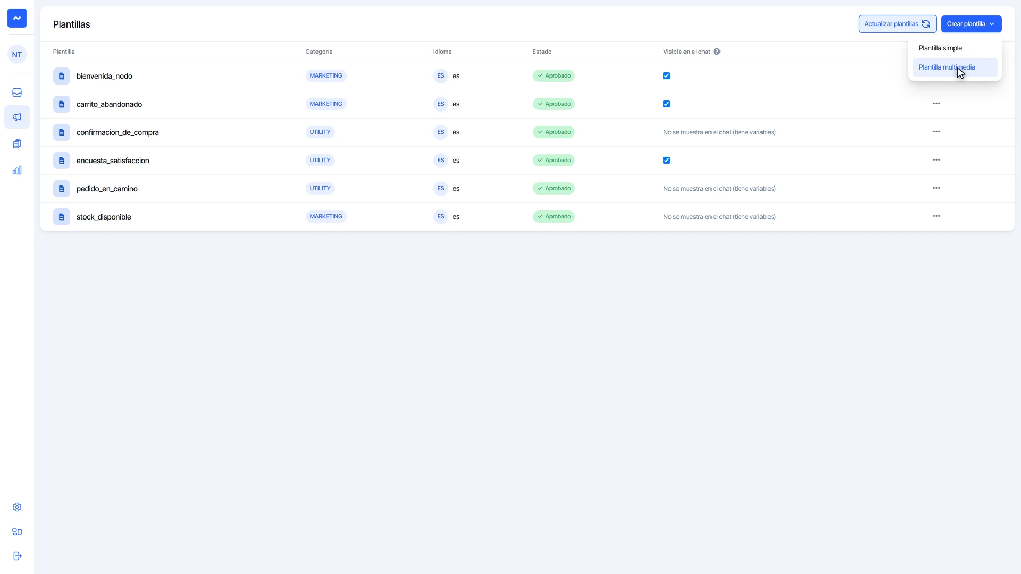Click the ES language badge for carrito_abandonado
The width and height of the screenshot is (1021, 574).
(x=441, y=104)
